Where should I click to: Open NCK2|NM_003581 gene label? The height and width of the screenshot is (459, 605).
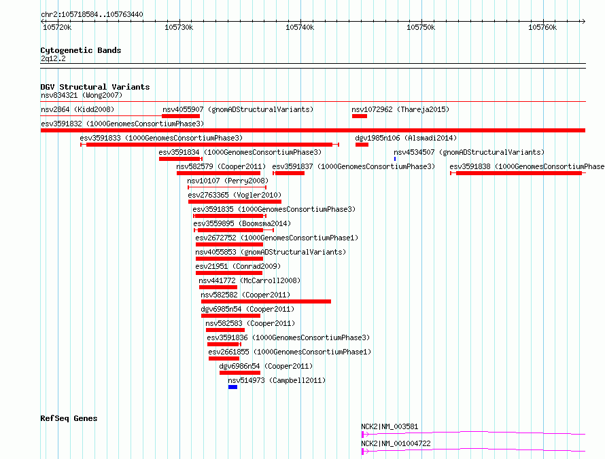tap(390, 426)
